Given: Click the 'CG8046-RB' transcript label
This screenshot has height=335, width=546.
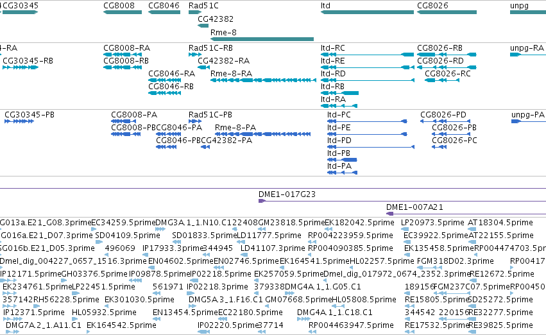Looking at the screenshot, I should (171, 87).
